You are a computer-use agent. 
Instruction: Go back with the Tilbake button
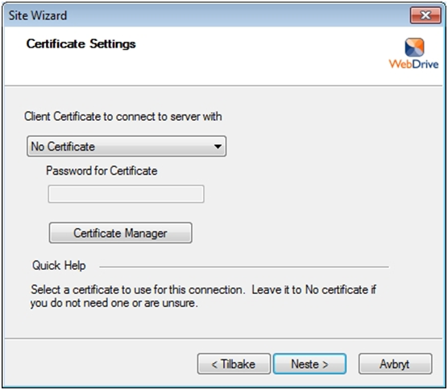click(x=234, y=364)
